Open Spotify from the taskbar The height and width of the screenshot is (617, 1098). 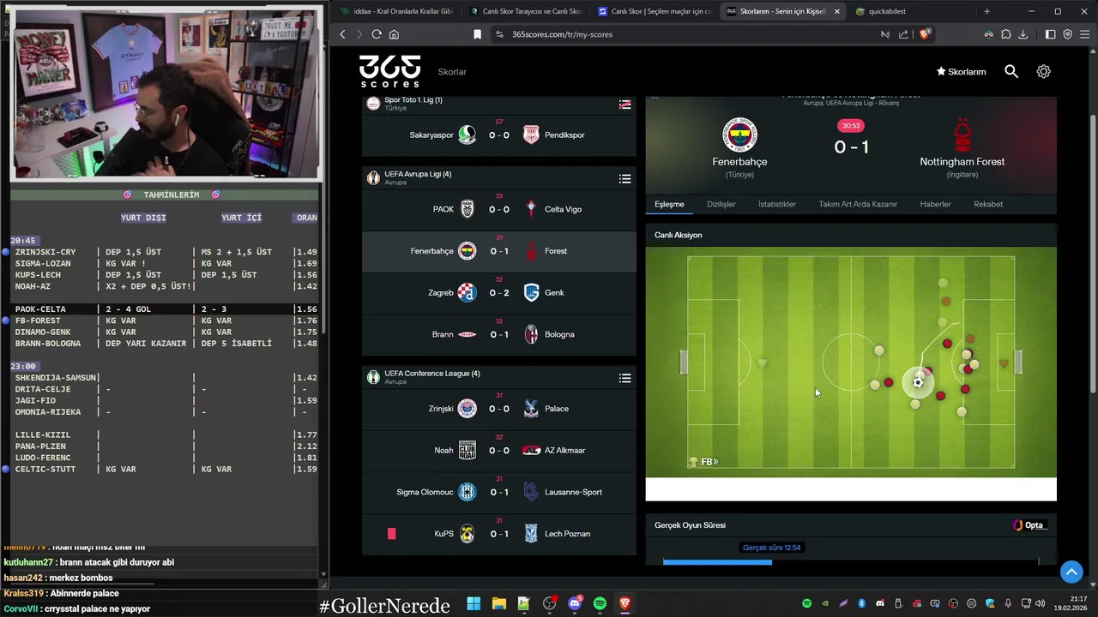point(600,603)
